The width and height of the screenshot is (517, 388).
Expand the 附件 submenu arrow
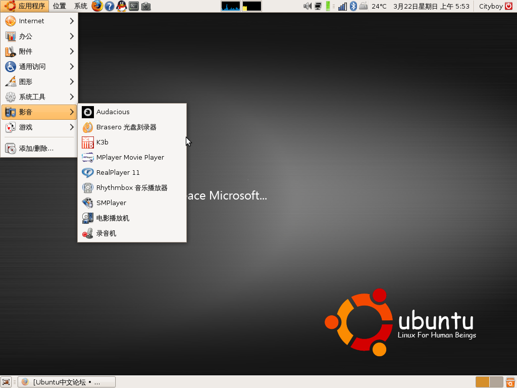(72, 52)
